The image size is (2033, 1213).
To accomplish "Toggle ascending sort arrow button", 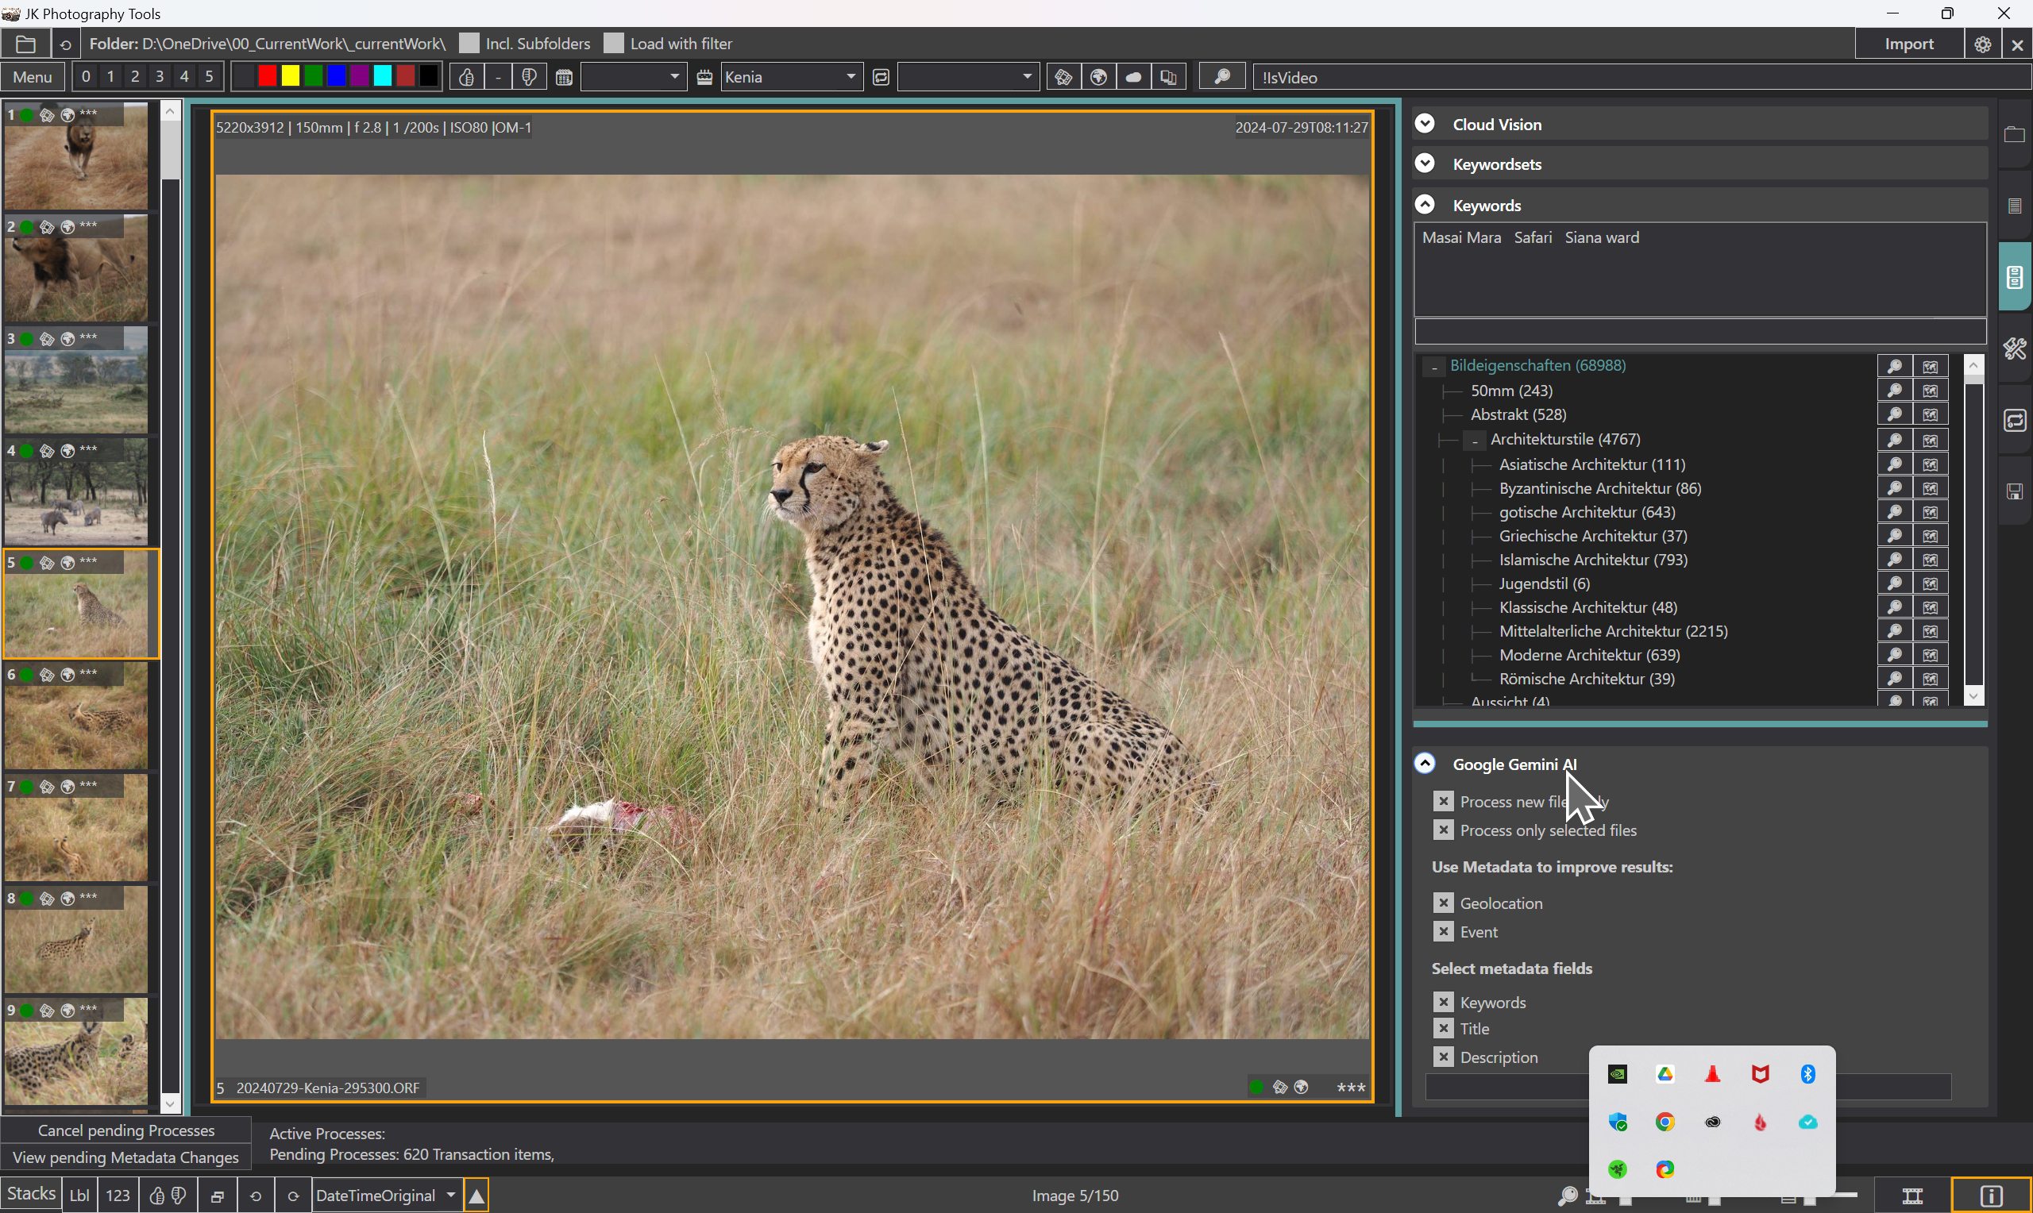I will (476, 1196).
